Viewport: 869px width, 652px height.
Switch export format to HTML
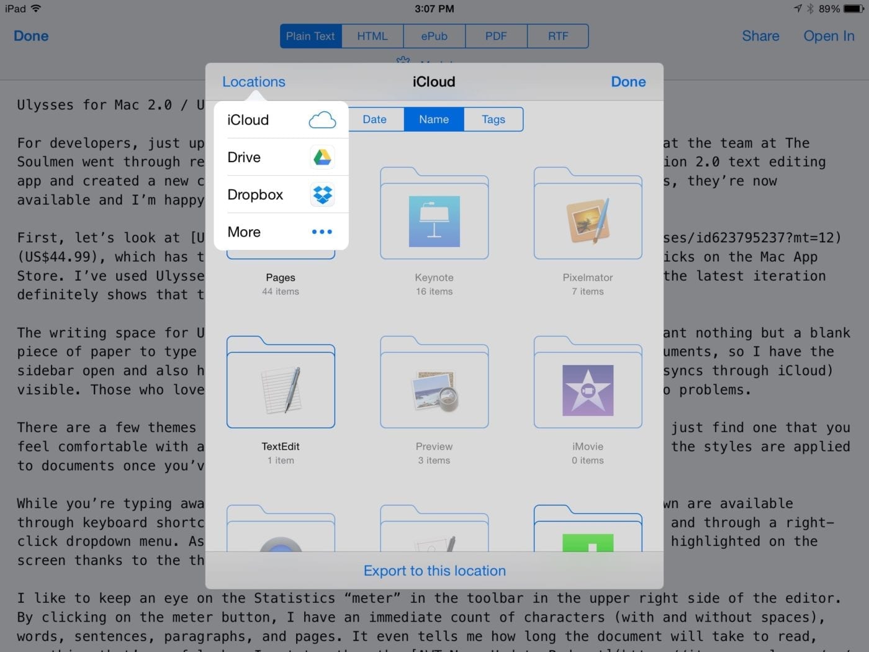pos(372,36)
